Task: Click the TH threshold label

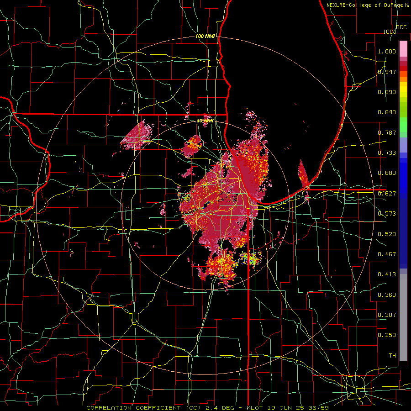Action: coord(392,356)
